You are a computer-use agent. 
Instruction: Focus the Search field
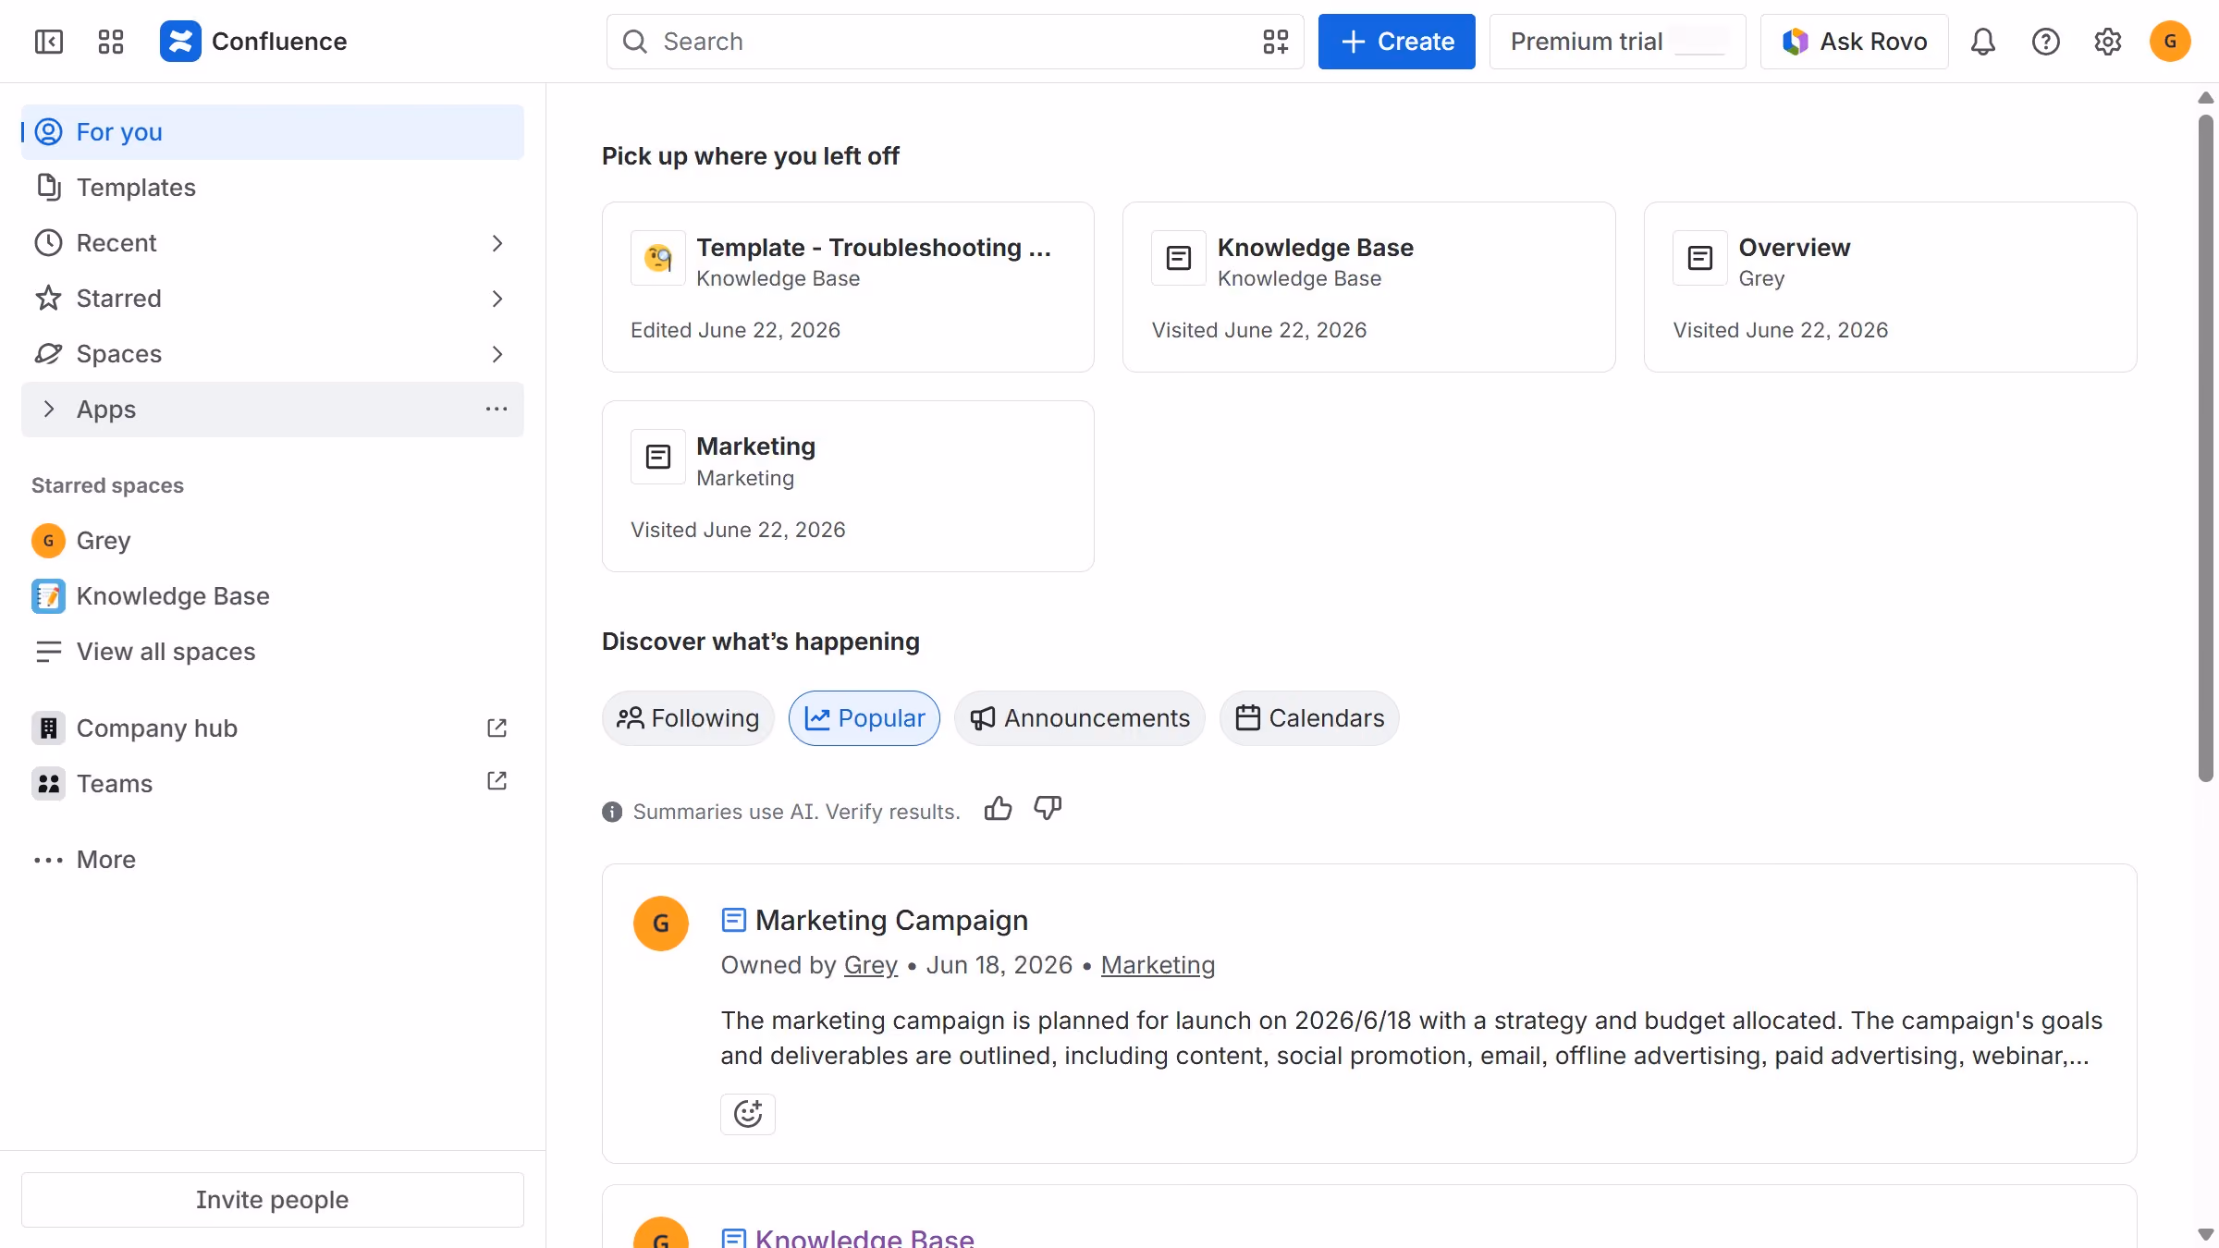tap(955, 42)
